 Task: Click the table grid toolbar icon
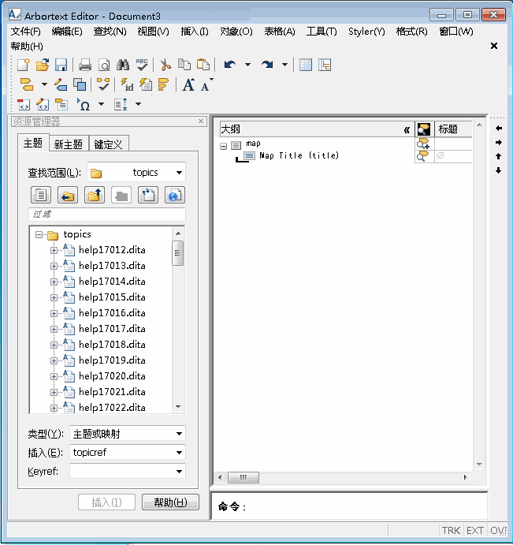coord(306,65)
